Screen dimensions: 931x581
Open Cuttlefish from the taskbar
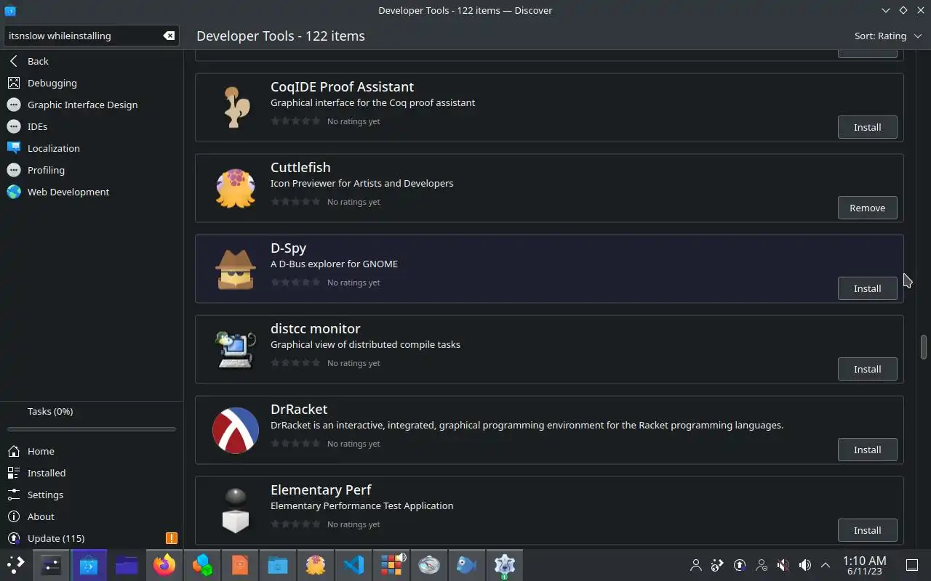click(316, 564)
